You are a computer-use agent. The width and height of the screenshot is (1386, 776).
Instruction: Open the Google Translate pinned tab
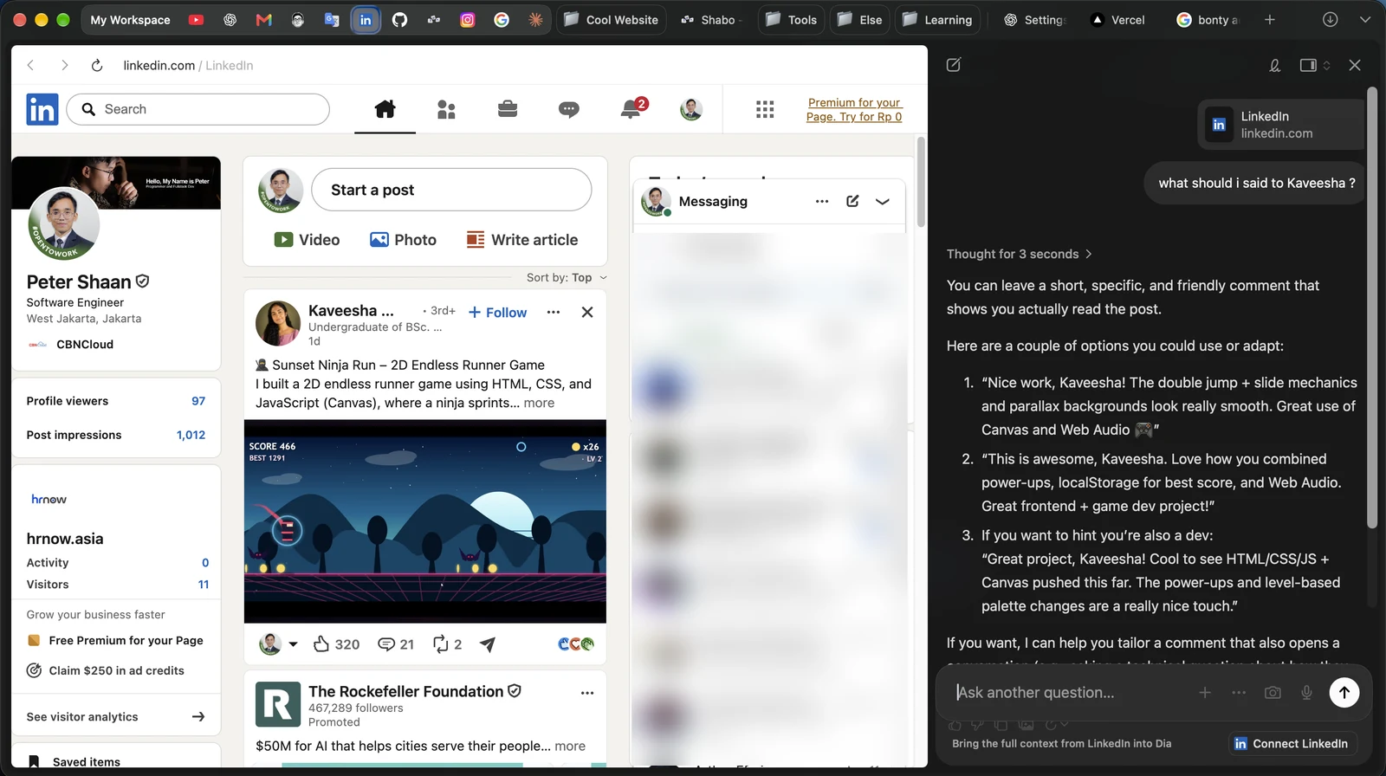tap(332, 20)
